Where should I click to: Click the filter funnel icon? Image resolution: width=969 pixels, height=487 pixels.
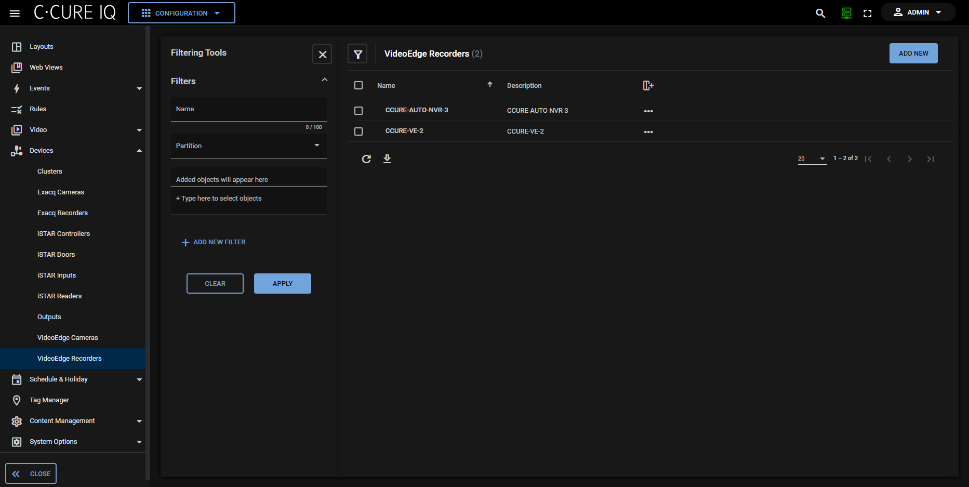pos(357,54)
